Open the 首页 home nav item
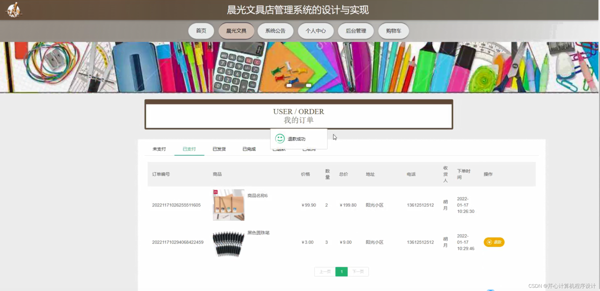Viewport: 600px width, 291px height. coord(201,31)
